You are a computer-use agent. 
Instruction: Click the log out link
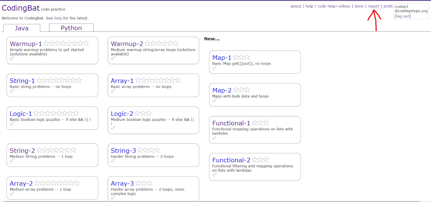coord(403,16)
